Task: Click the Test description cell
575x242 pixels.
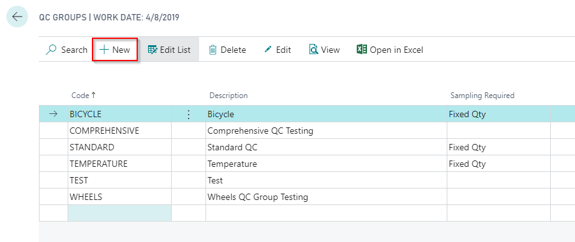Action: point(326,180)
